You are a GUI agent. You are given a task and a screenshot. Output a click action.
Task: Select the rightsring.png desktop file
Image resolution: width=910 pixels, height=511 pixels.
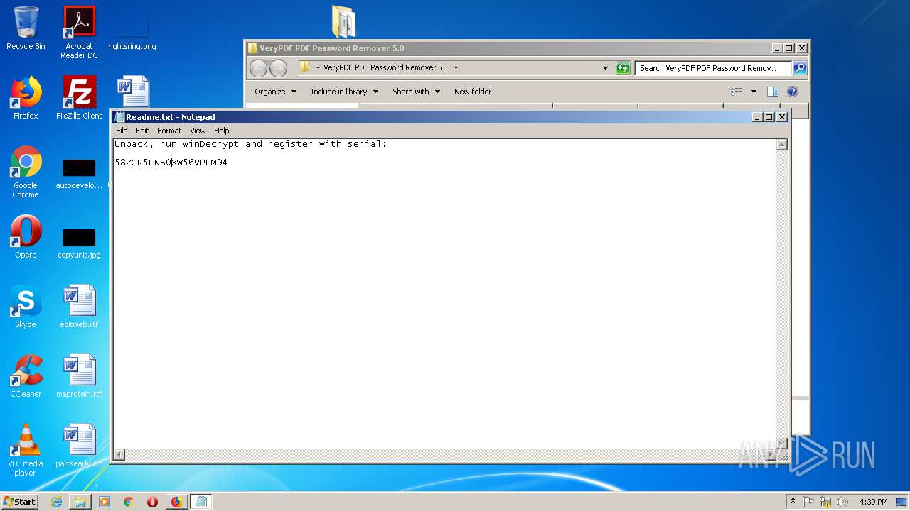point(132,33)
